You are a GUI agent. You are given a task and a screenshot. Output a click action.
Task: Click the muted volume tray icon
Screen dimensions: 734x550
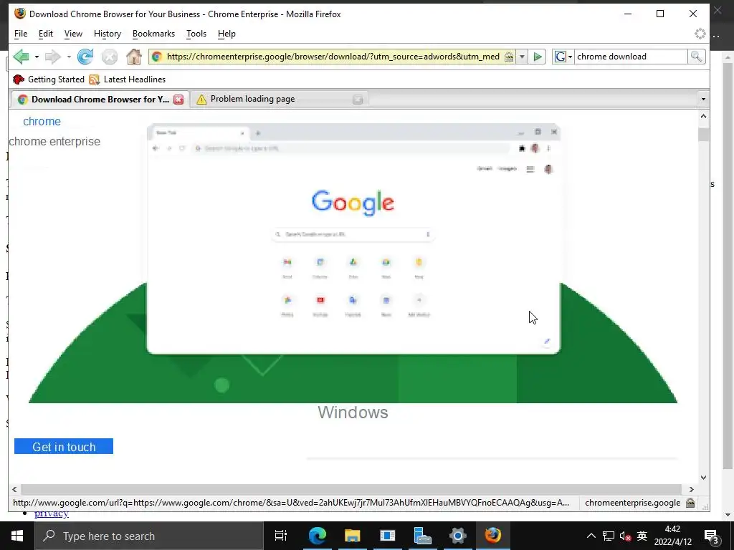(x=625, y=536)
